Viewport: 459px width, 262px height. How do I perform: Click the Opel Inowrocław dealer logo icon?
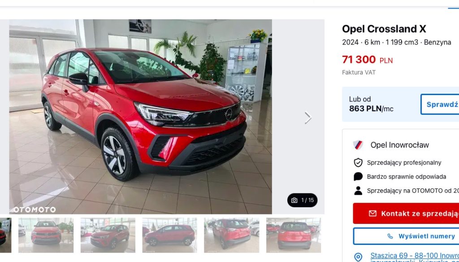click(358, 145)
